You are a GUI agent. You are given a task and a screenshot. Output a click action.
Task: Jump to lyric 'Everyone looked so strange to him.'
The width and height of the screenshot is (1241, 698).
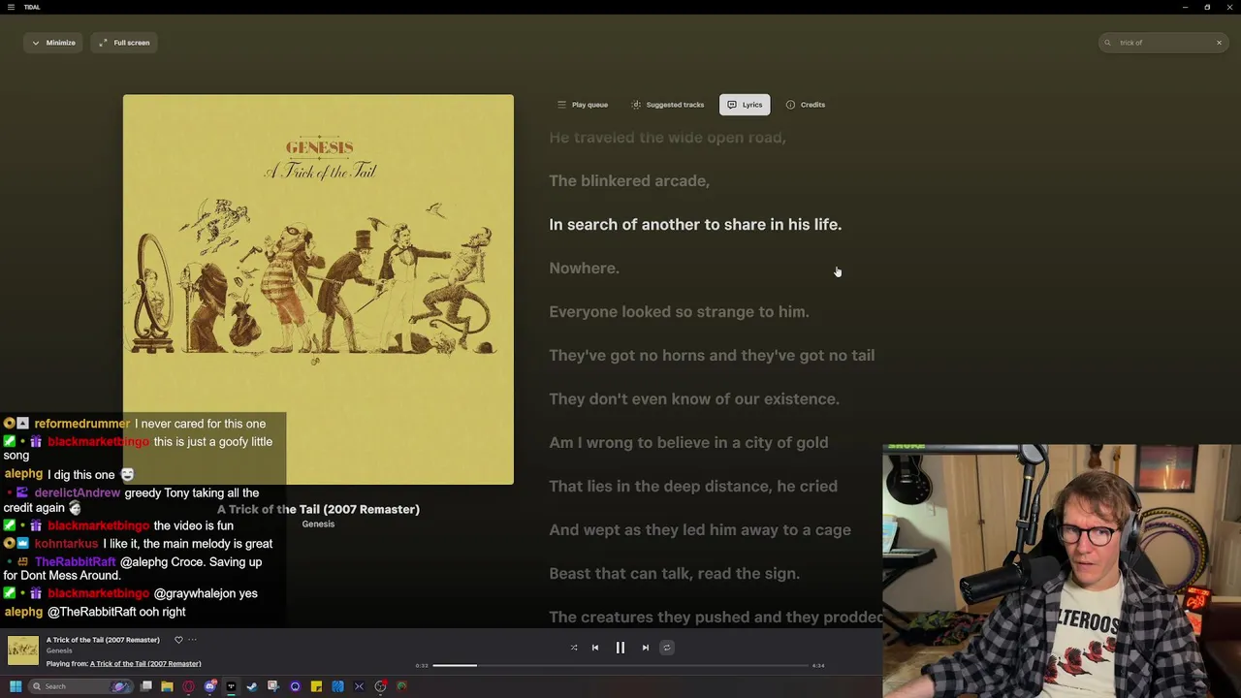(x=679, y=311)
